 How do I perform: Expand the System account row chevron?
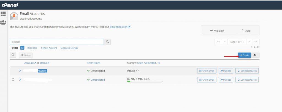click(x=20, y=71)
